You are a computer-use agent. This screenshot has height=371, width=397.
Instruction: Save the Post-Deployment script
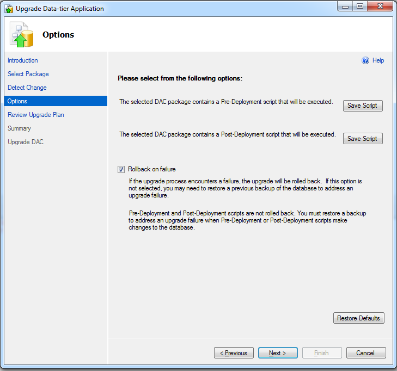pyautogui.click(x=363, y=139)
